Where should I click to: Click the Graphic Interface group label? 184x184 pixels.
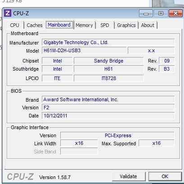[x=30, y=127]
